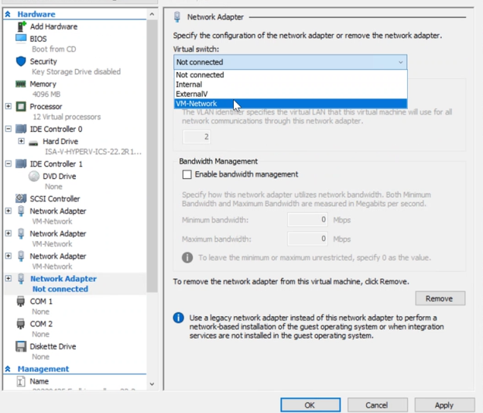Click the Maximum bandwidth input field
The image size is (483, 413).
pos(307,239)
